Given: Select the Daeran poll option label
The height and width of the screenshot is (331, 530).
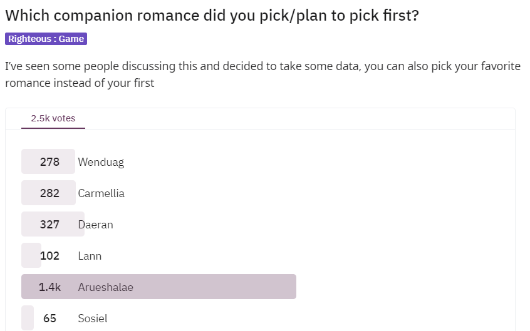Looking at the screenshot, I should pyautogui.click(x=95, y=225).
